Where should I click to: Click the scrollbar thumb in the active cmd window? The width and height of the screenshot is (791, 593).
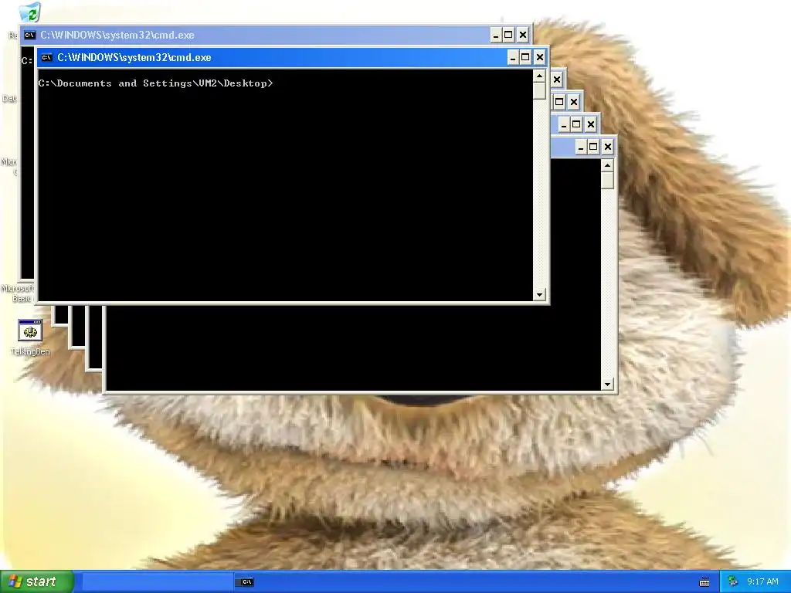[x=539, y=91]
